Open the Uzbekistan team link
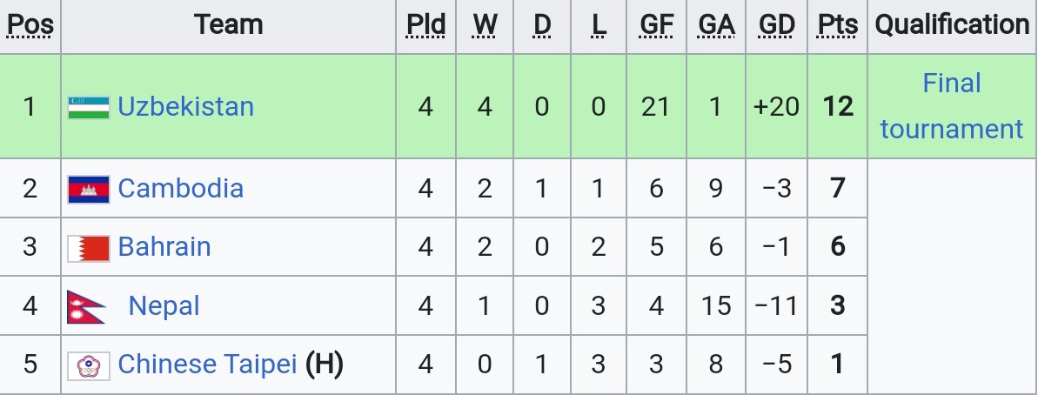This screenshot has height=395, width=1038. pyautogui.click(x=186, y=106)
